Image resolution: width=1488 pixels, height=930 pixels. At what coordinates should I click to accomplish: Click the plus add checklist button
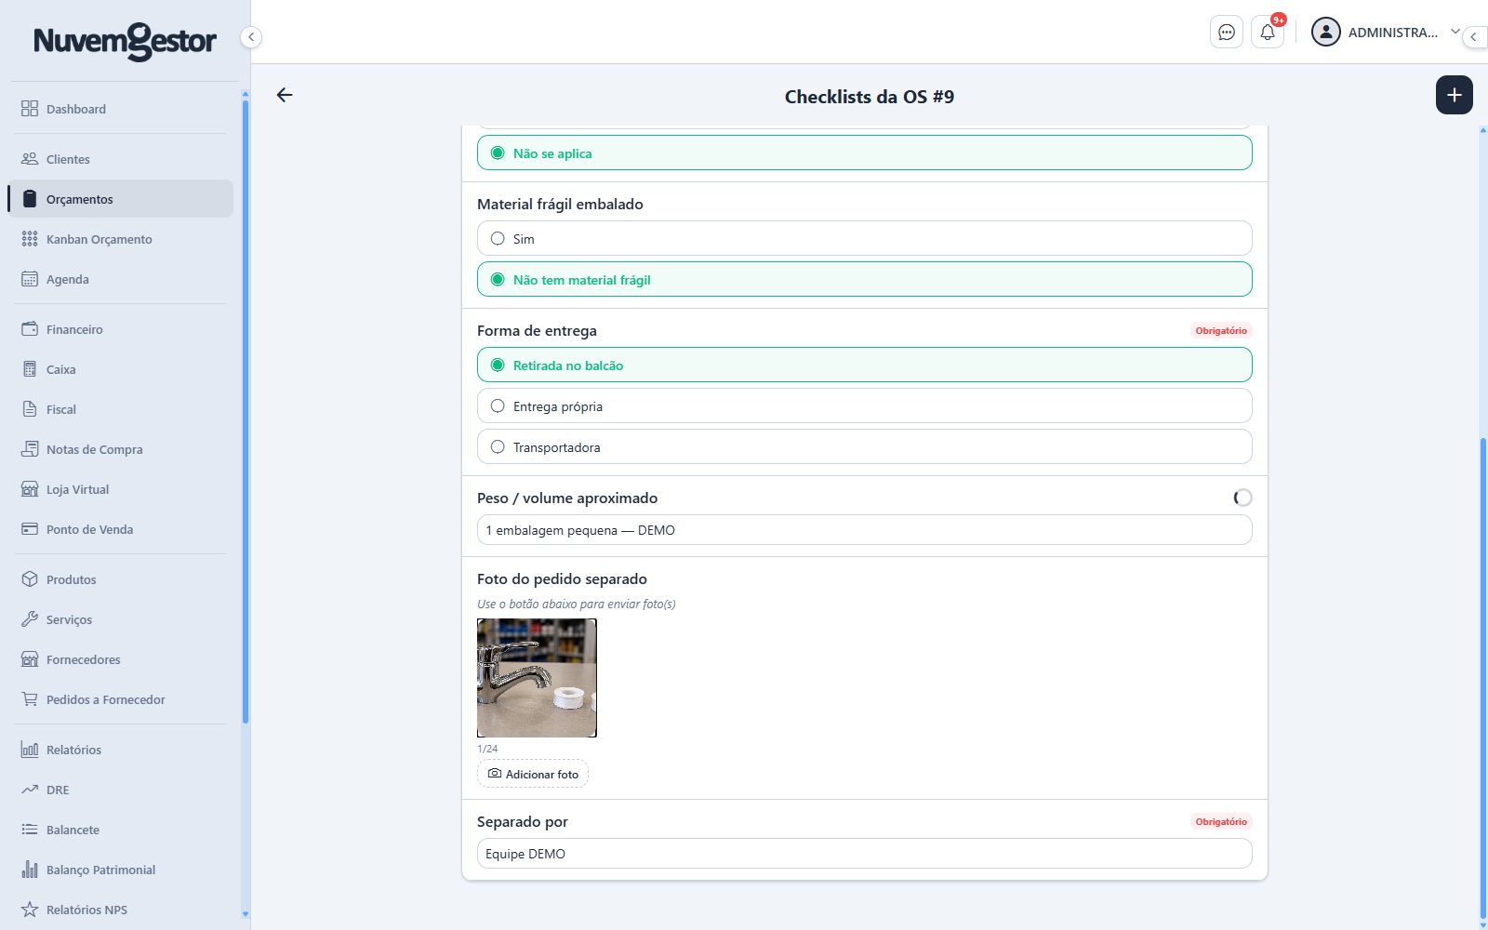(x=1454, y=95)
